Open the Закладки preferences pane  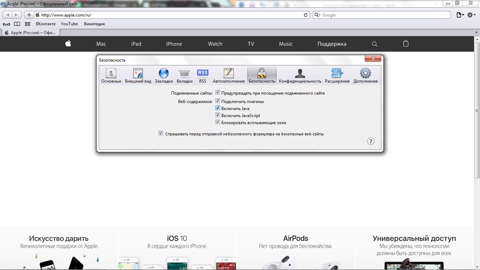tap(164, 76)
